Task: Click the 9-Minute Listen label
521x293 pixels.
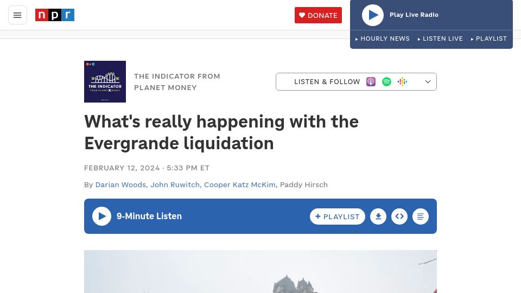Action: [x=149, y=216]
